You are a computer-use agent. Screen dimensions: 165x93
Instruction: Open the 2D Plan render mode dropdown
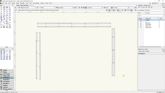(128, 7)
